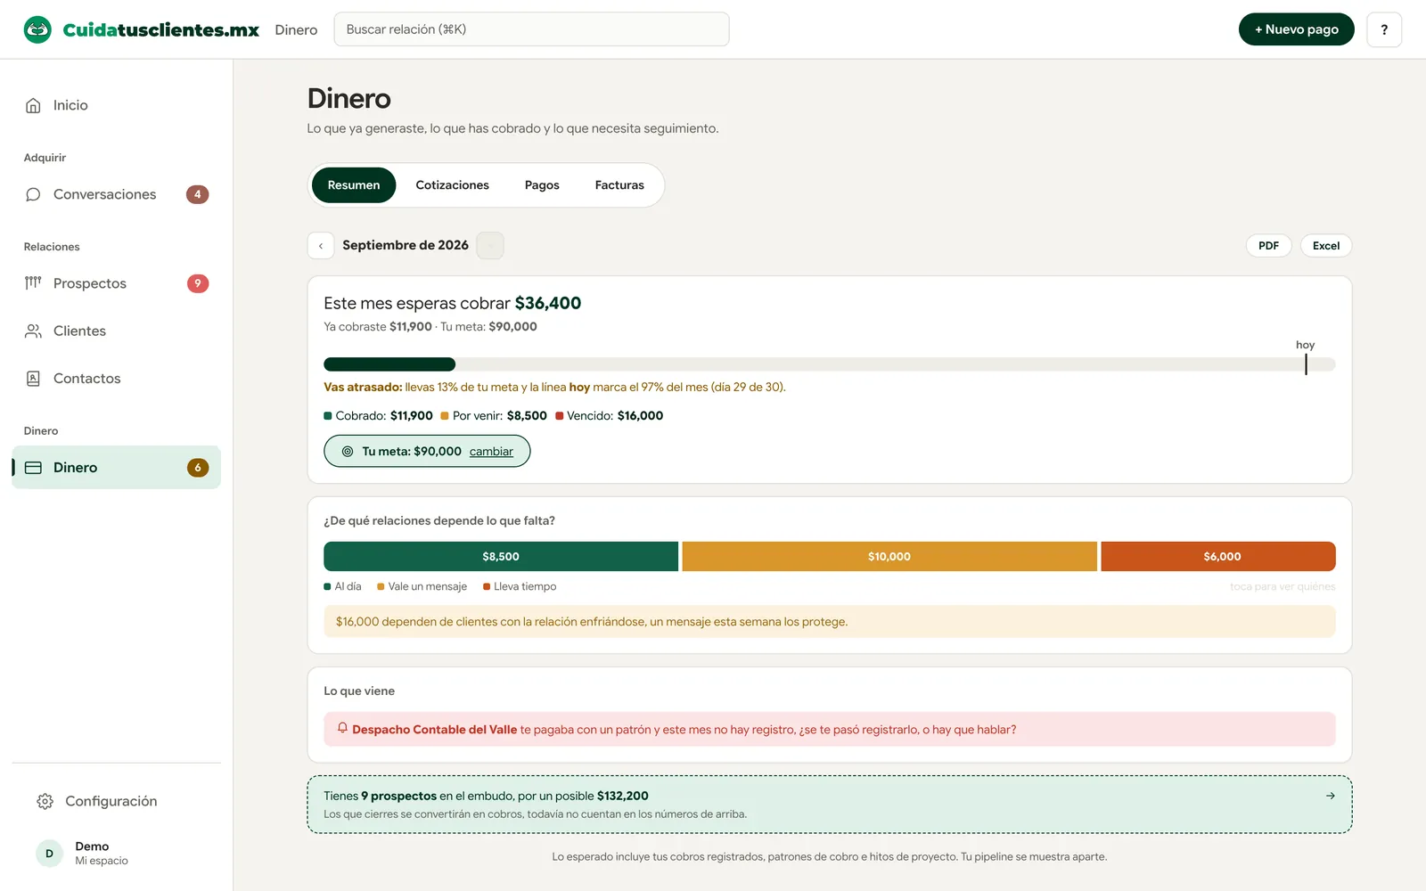The height and width of the screenshot is (891, 1426).
Task: Switch to the Cotizaciones tab
Action: (x=453, y=185)
